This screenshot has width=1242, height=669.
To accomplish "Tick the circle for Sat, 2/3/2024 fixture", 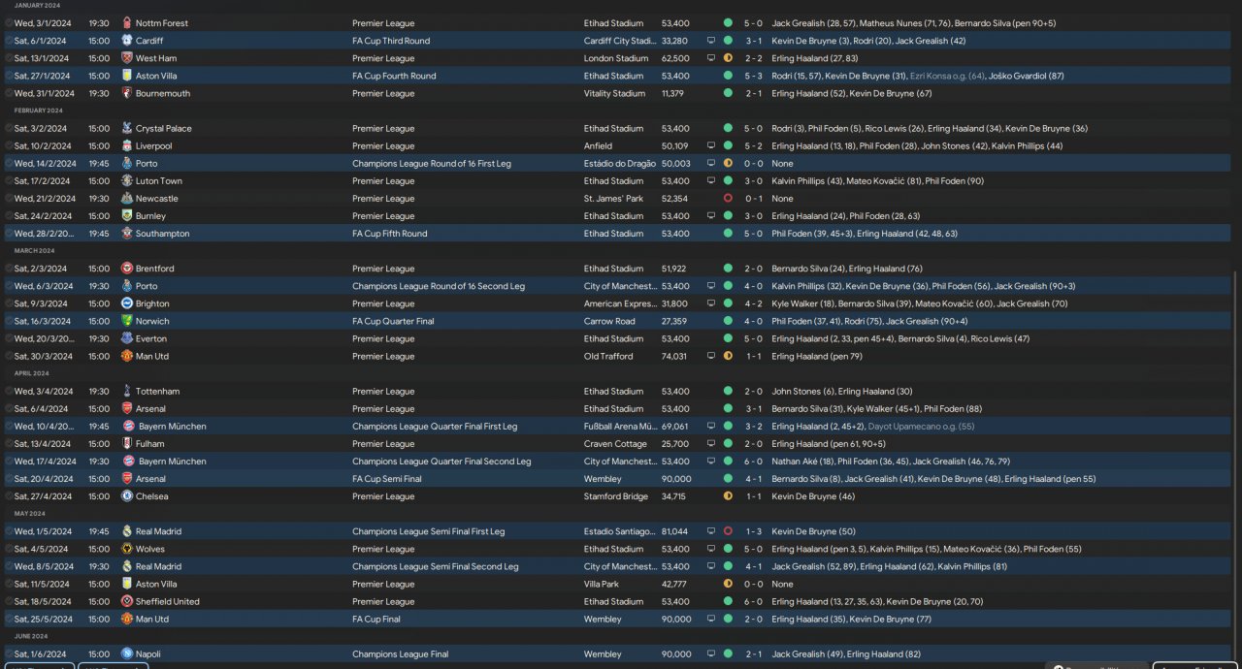I will coord(9,268).
